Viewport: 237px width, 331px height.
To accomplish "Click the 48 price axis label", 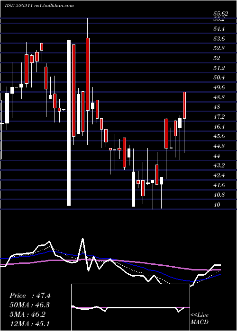I will [217, 107].
